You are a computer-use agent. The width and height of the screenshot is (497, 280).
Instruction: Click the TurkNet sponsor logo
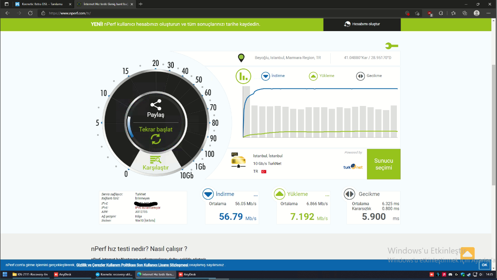pos(353,166)
